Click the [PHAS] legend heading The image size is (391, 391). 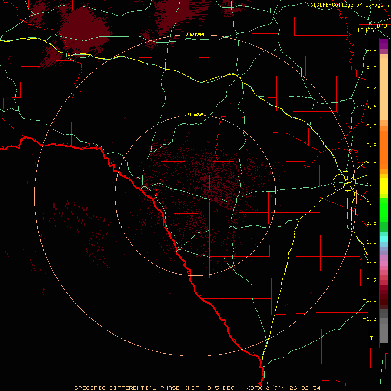pos(367,30)
